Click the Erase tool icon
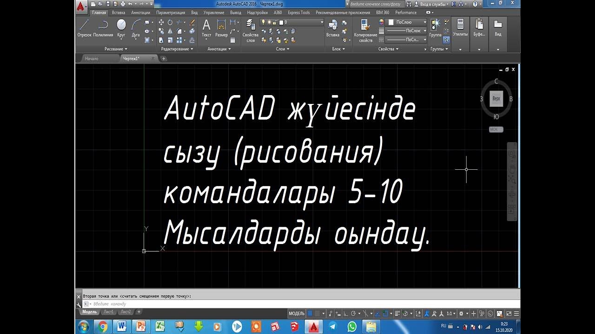This screenshot has height=334, width=595. (191, 22)
